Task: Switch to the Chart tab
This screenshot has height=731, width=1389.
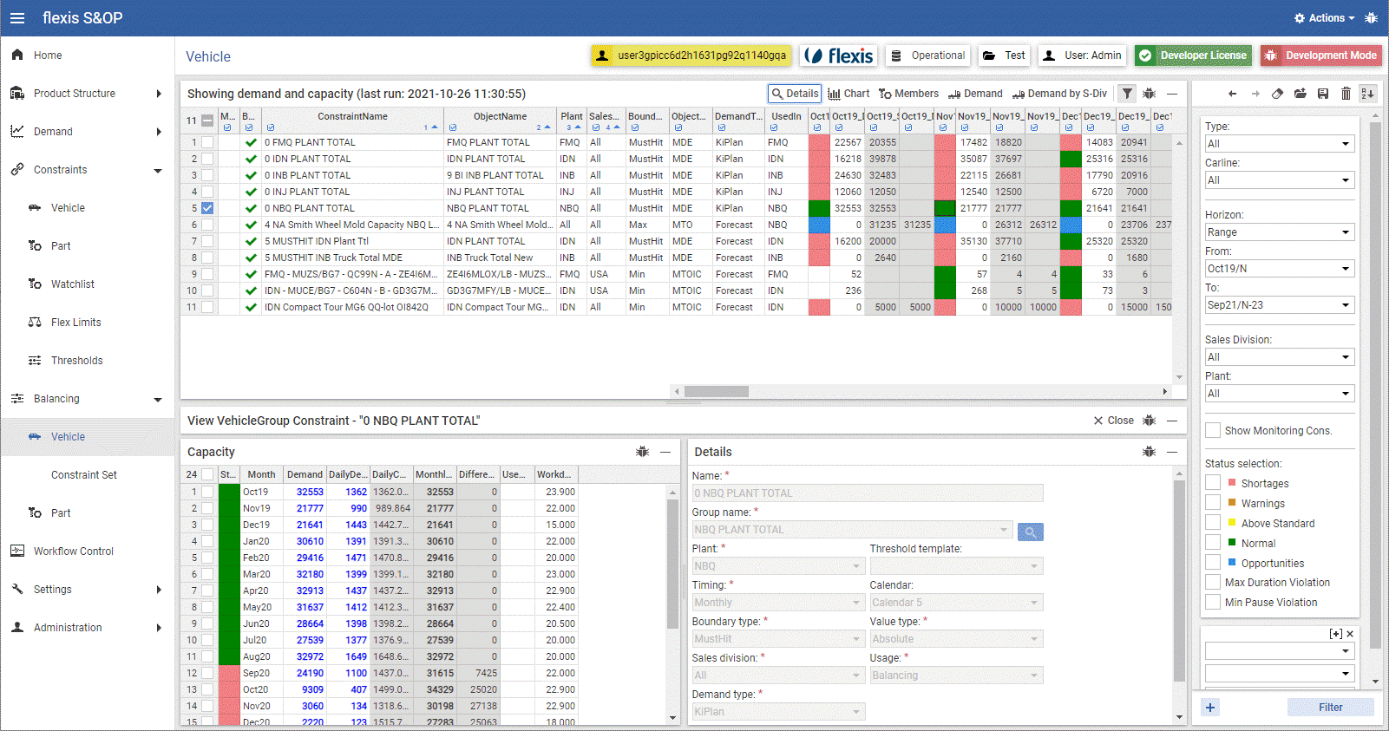Action: pos(848,94)
